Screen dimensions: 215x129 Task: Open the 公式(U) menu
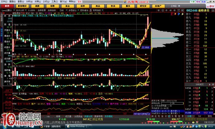(46, 2)
